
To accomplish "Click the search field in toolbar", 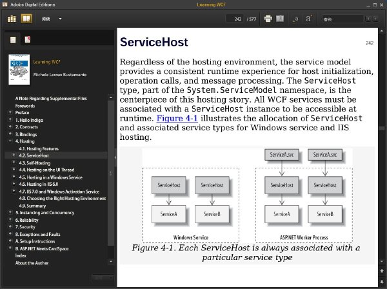I will (x=343, y=19).
